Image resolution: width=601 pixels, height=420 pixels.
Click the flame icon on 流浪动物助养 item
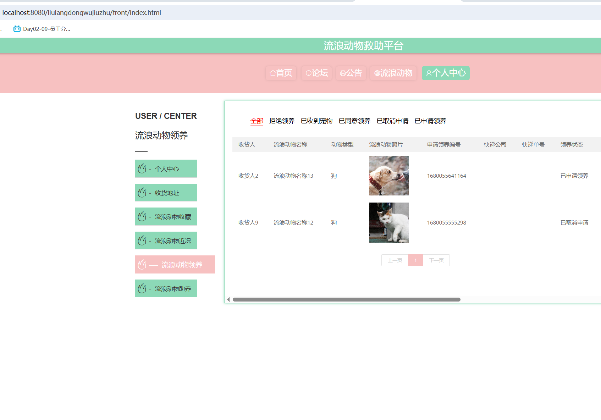[142, 288]
